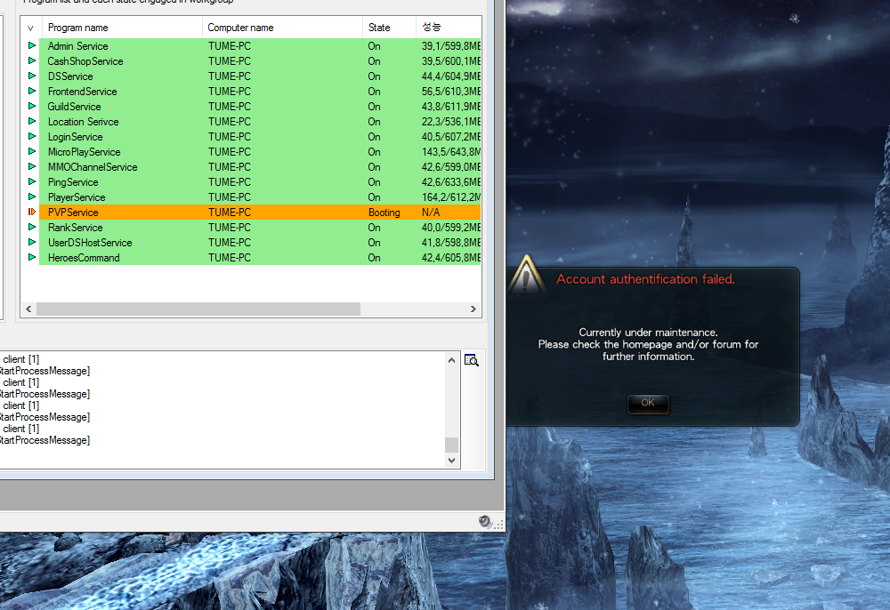The width and height of the screenshot is (890, 610).
Task: Click the 164,2/612,2 performance value of PlayerService
Action: (451, 197)
